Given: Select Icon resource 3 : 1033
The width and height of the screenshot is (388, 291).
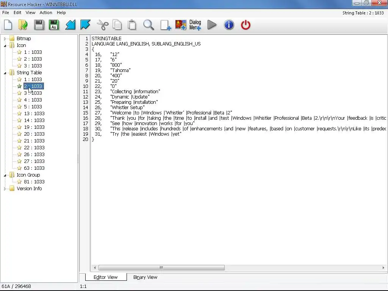Looking at the screenshot, I should pyautogui.click(x=33, y=66).
